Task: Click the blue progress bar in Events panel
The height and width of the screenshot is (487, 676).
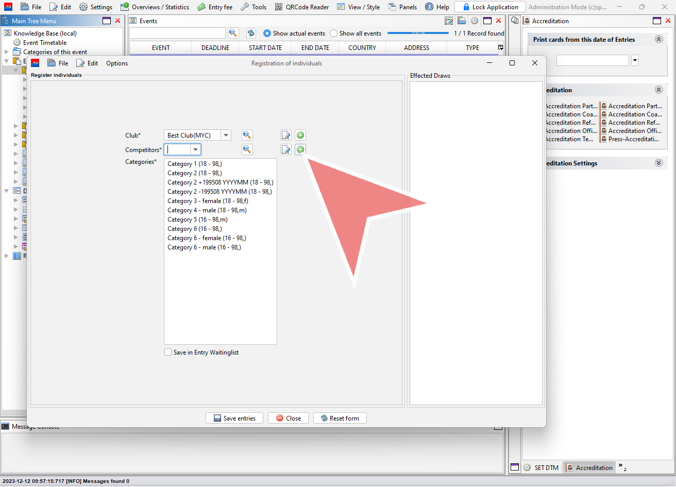Action: 418,33
